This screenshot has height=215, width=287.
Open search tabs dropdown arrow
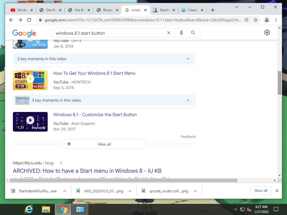pyautogui.click(x=237, y=7)
